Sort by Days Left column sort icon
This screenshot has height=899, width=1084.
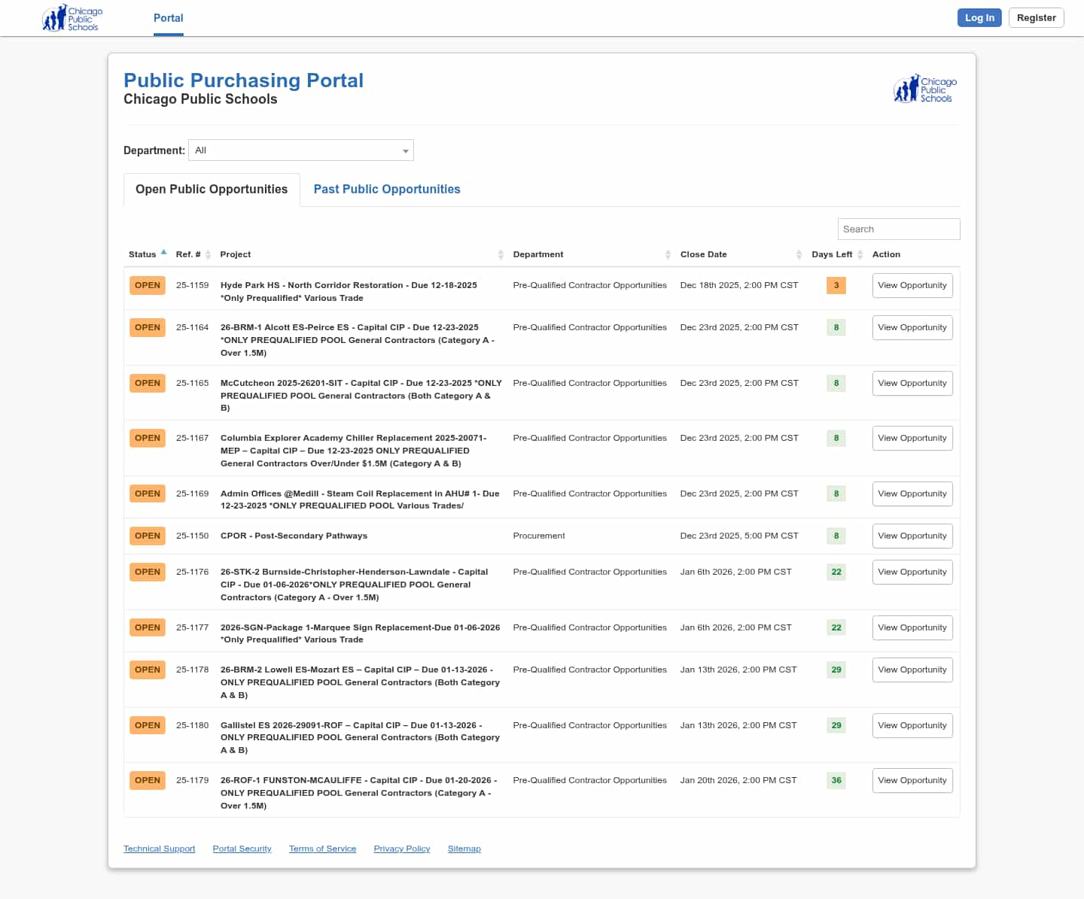tap(860, 255)
